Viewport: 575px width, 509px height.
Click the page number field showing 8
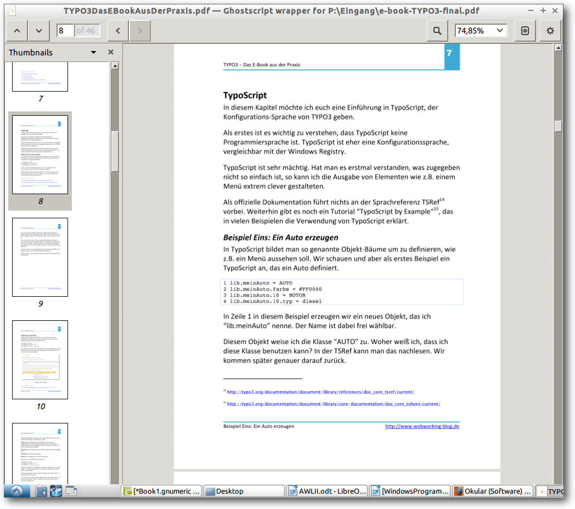(x=65, y=31)
